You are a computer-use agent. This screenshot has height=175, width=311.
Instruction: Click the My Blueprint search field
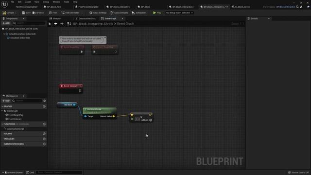tap(27, 101)
